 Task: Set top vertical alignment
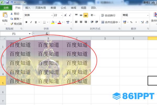pyautogui.click(x=76, y=15)
